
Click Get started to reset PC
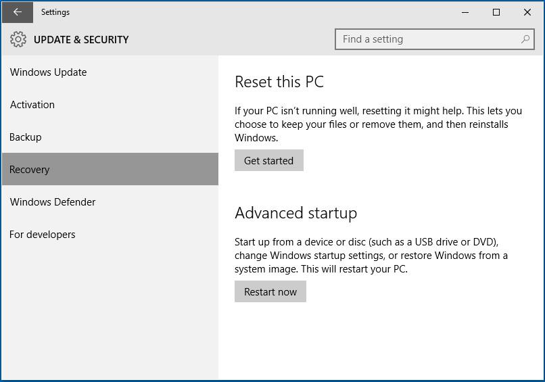point(268,160)
